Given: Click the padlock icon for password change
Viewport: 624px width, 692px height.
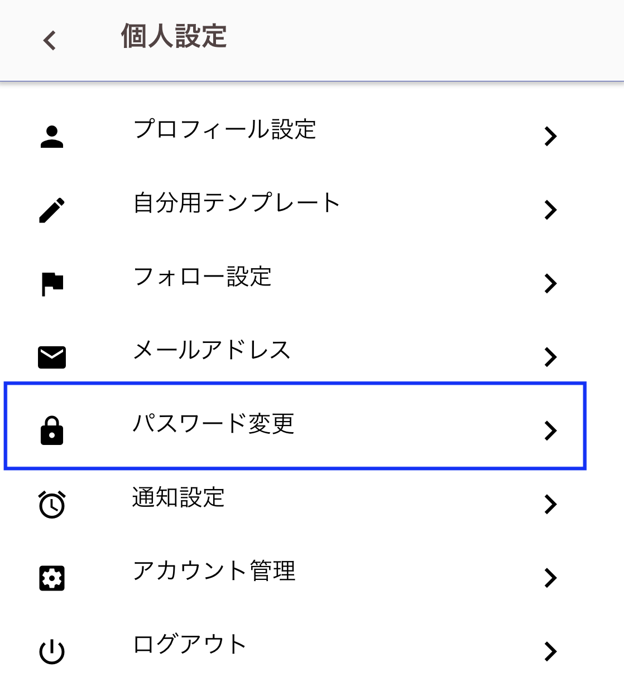Looking at the screenshot, I should click(x=52, y=430).
